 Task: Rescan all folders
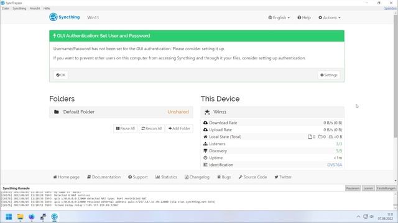152,128
